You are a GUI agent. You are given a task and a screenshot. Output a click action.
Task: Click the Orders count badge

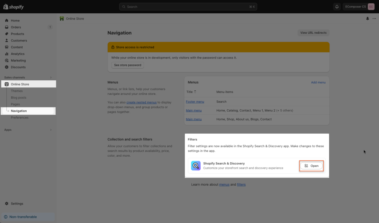pyautogui.click(x=50, y=27)
